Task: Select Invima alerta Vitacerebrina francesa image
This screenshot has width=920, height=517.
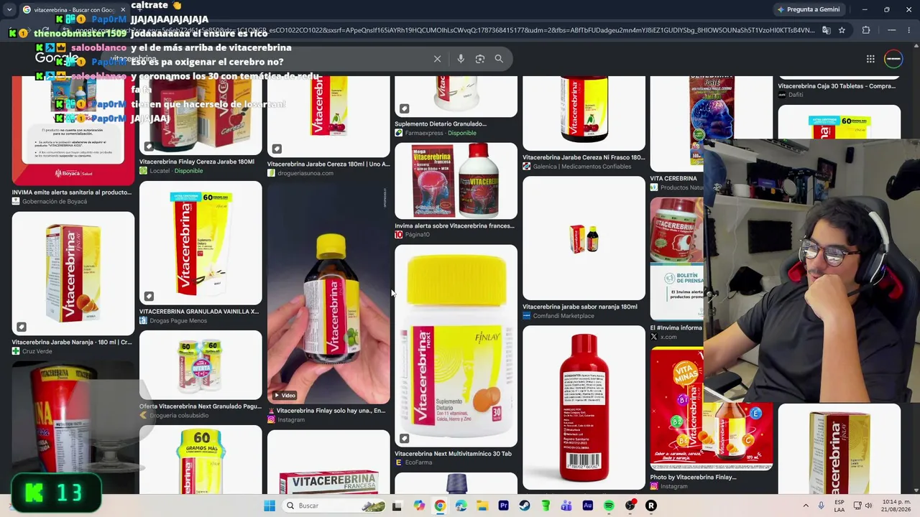Action: point(456,181)
